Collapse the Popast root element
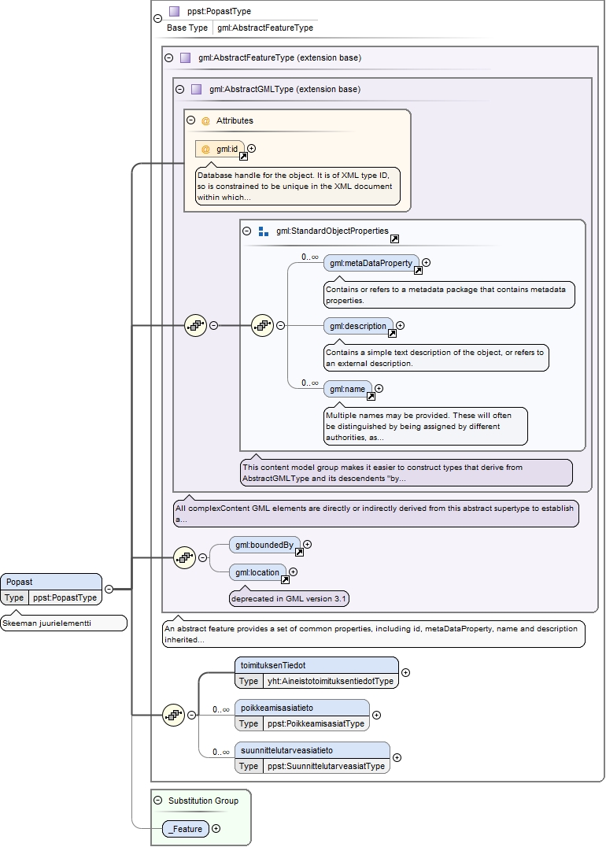 [x=109, y=589]
